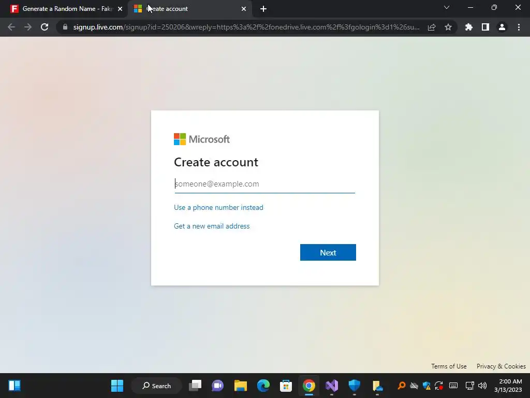This screenshot has height=398, width=530.
Task: Click the Windows Security warning tray icon
Action: coord(426,386)
